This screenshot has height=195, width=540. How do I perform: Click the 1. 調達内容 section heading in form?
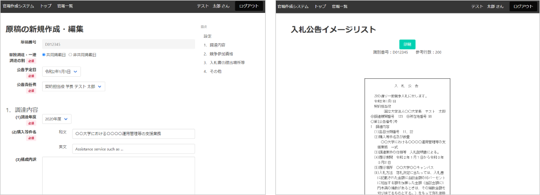pos(22,110)
